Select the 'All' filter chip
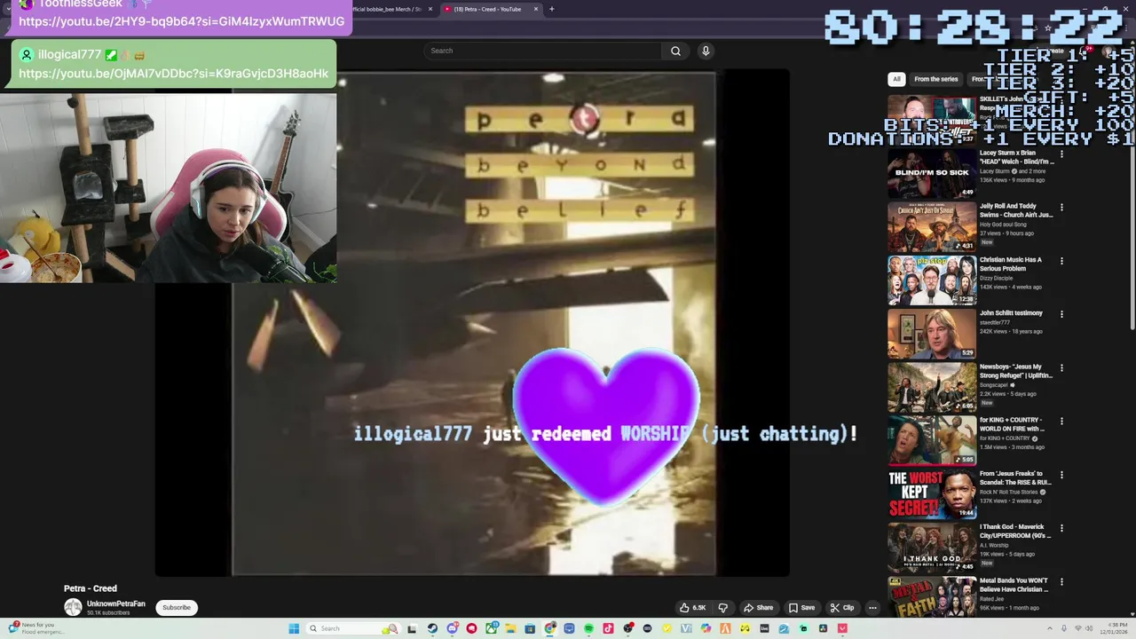 click(896, 79)
